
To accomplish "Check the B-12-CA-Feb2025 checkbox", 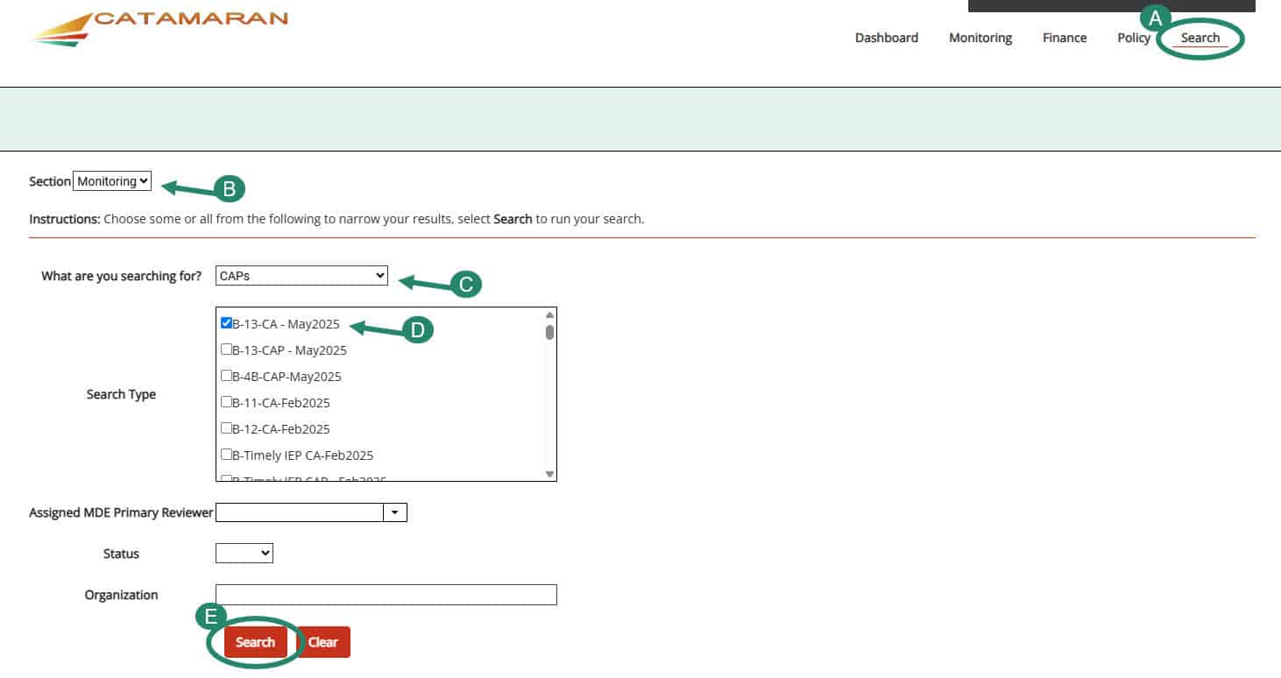I will tap(227, 428).
